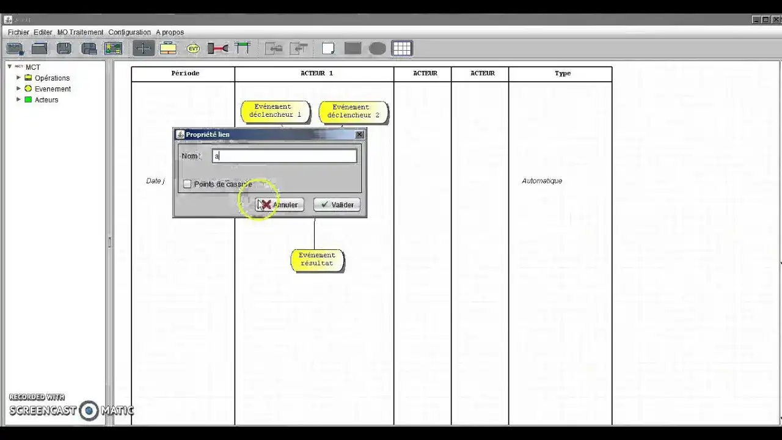This screenshot has height=440, width=782.
Task: Open the Configuration menu
Action: click(x=130, y=32)
